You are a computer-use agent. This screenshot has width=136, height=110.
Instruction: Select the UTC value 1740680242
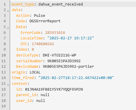(x=43, y=44)
